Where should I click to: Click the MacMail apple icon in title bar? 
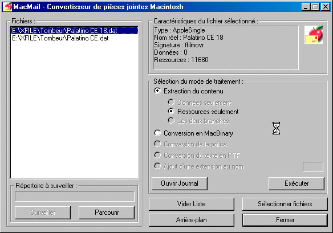tap(7, 7)
